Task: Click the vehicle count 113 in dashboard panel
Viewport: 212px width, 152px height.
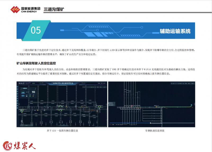Action: [34, 92]
